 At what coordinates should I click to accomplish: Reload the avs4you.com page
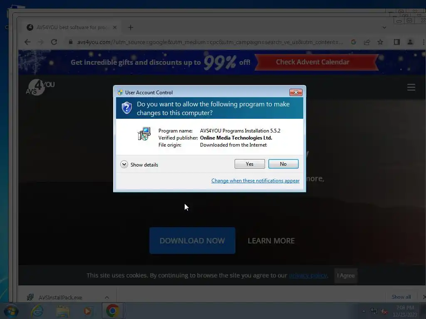tap(54, 42)
